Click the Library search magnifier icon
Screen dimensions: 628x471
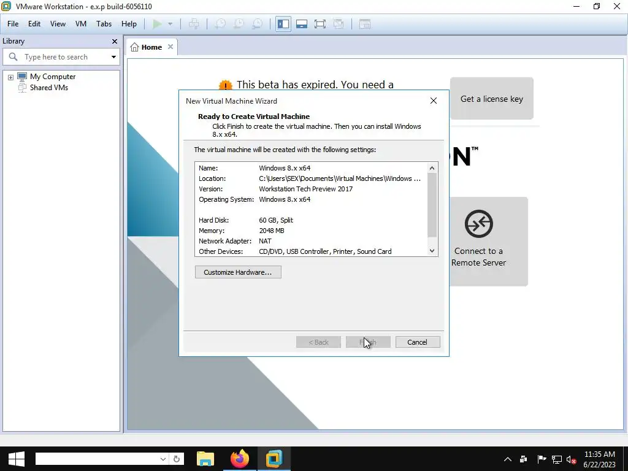coord(13,57)
